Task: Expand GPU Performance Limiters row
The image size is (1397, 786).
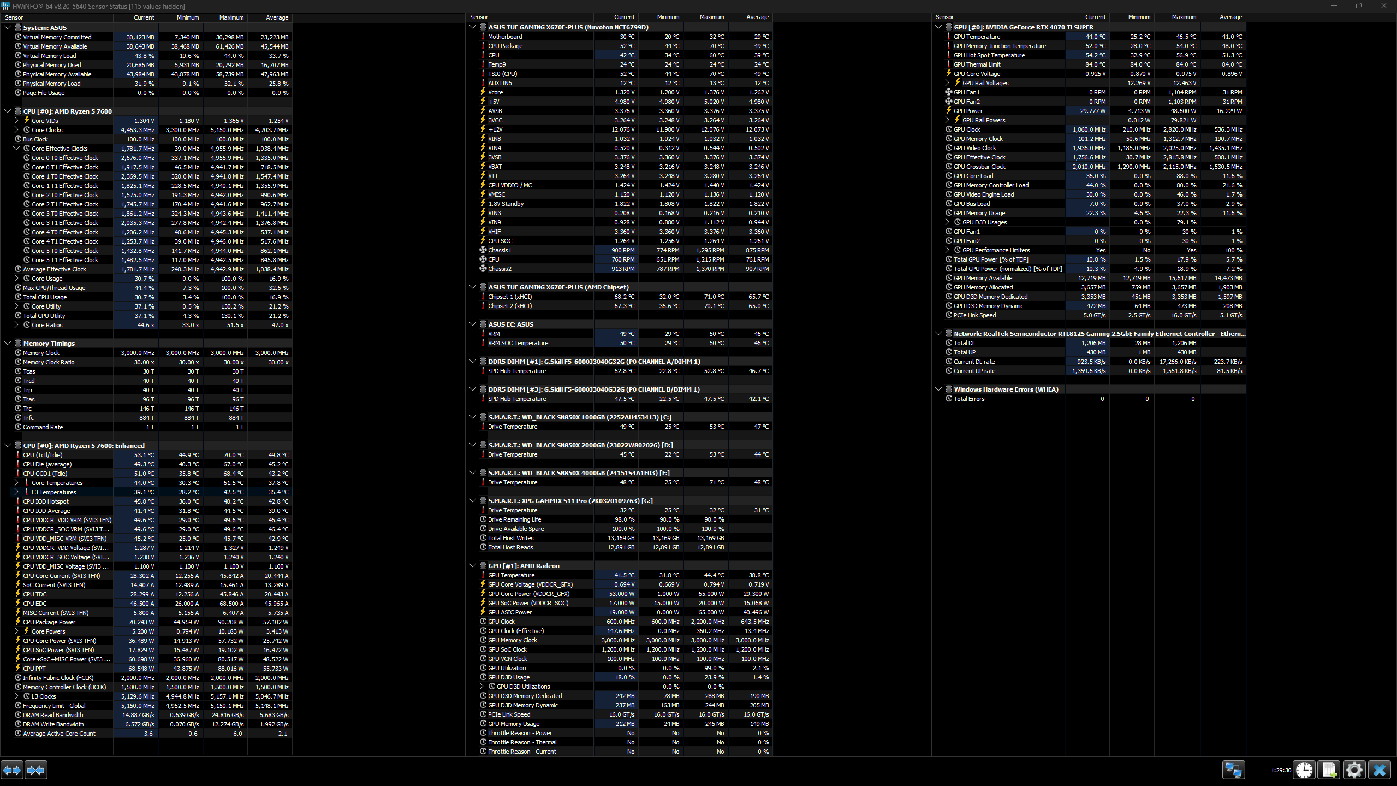Action: click(947, 250)
